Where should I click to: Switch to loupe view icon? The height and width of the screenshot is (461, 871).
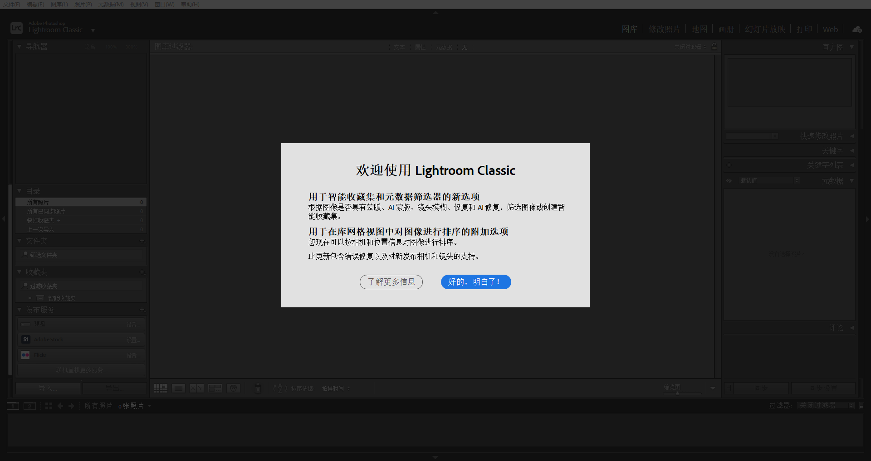(179, 388)
